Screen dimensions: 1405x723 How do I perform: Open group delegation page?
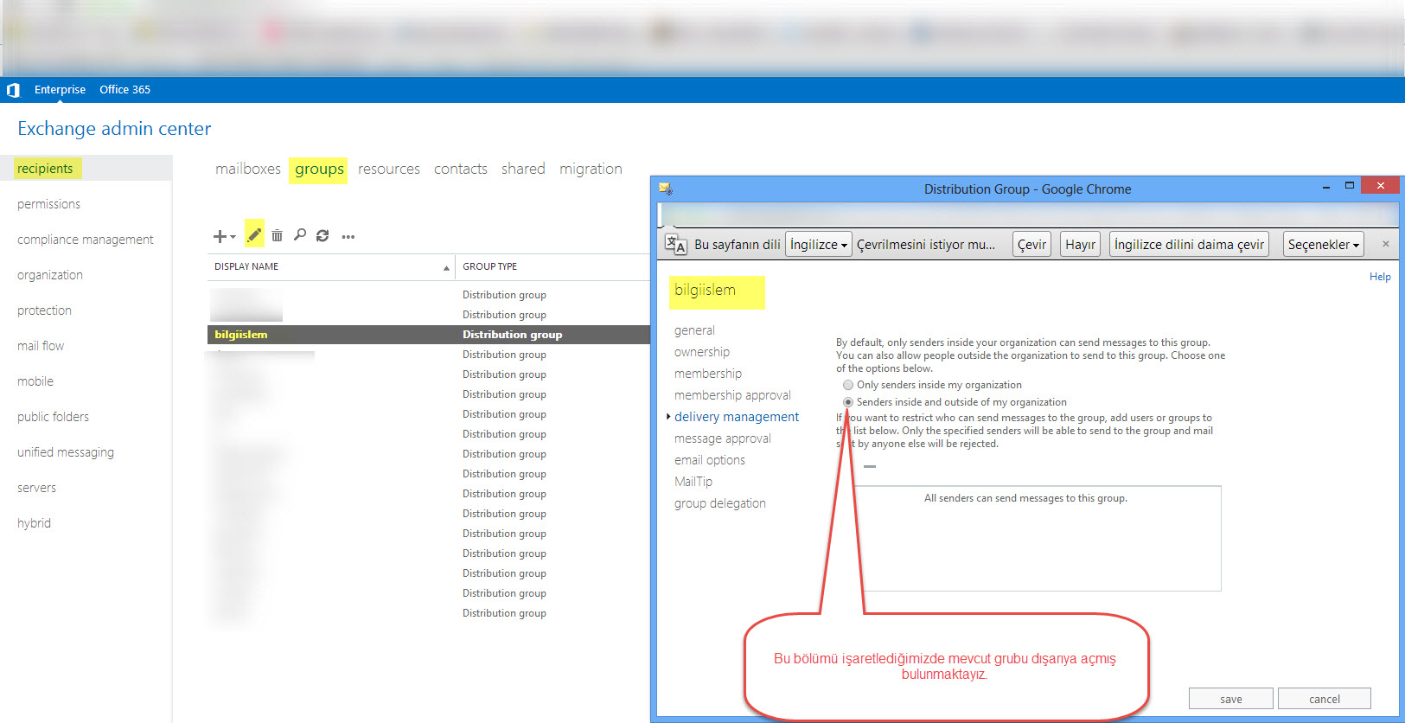(x=720, y=503)
